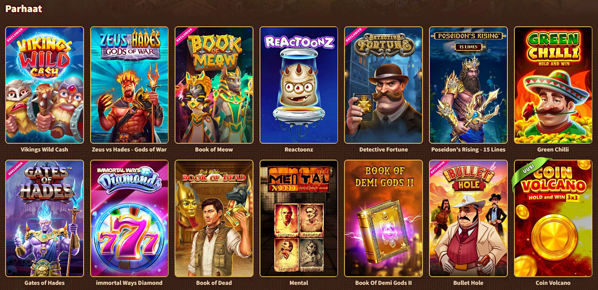Open the Book Of Demi Gods II tile

[x=383, y=218]
